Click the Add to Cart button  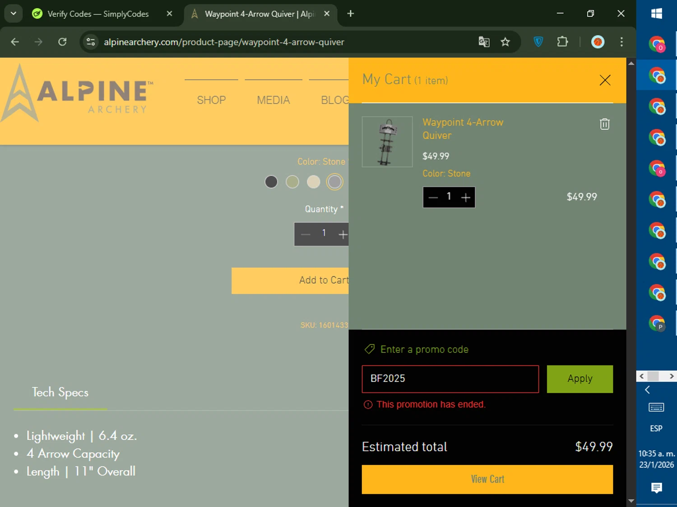coord(290,281)
